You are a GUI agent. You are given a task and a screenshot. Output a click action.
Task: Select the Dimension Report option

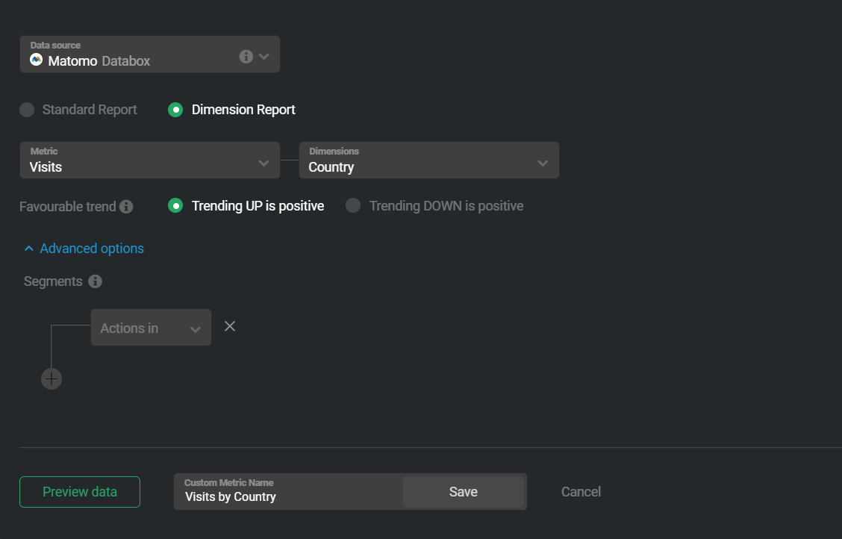click(x=175, y=110)
